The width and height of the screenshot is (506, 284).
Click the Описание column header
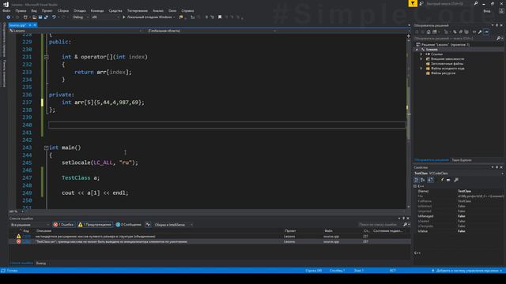[x=44, y=231]
